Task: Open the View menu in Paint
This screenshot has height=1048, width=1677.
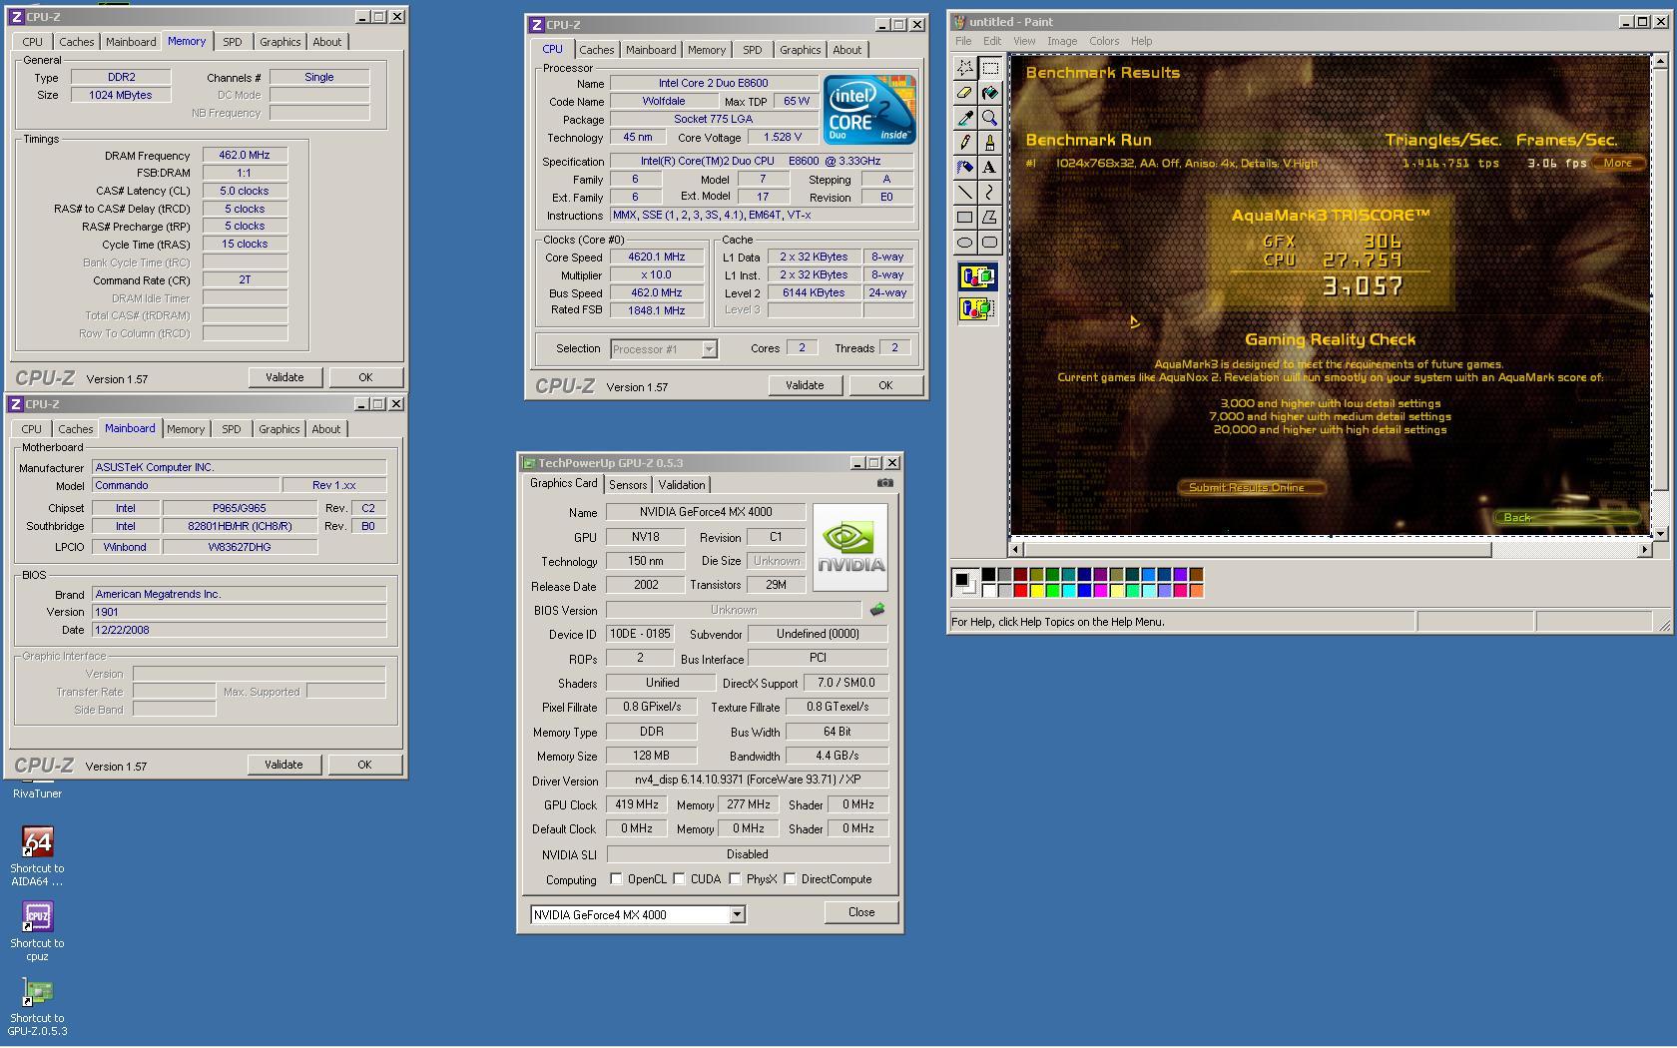Action: tap(1024, 41)
